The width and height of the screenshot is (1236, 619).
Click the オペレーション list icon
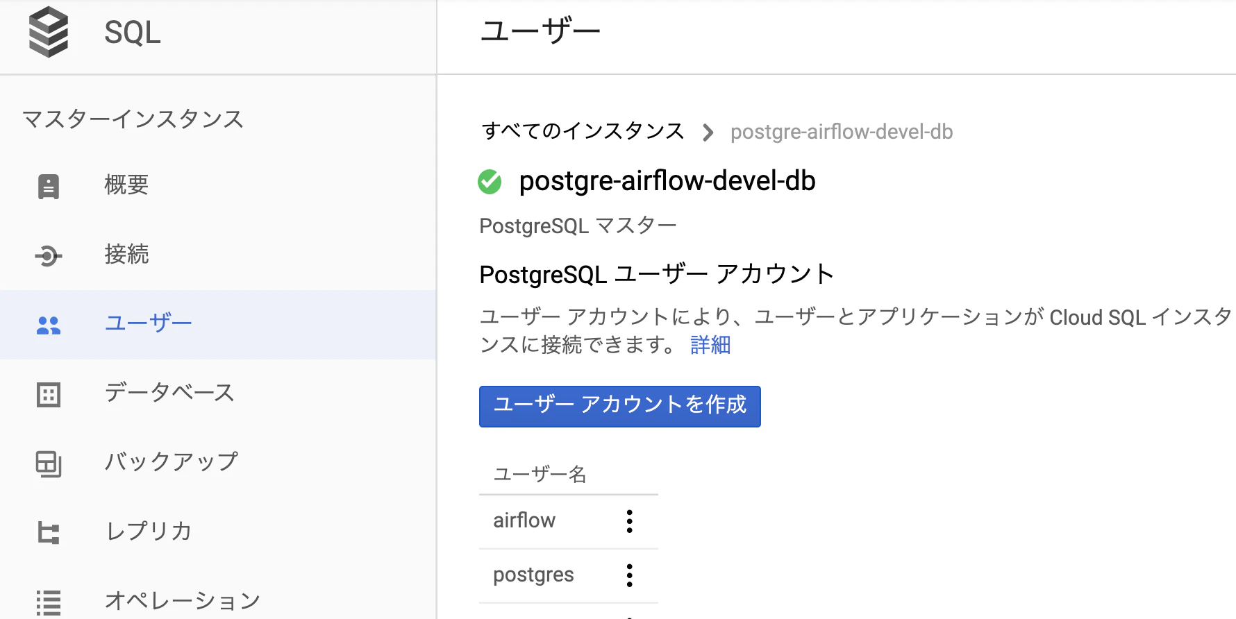click(49, 602)
